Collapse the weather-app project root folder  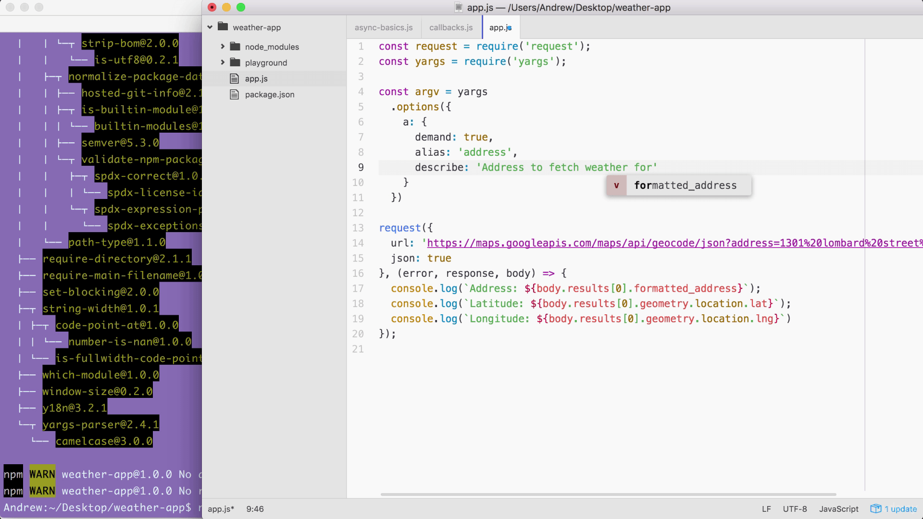point(210,27)
